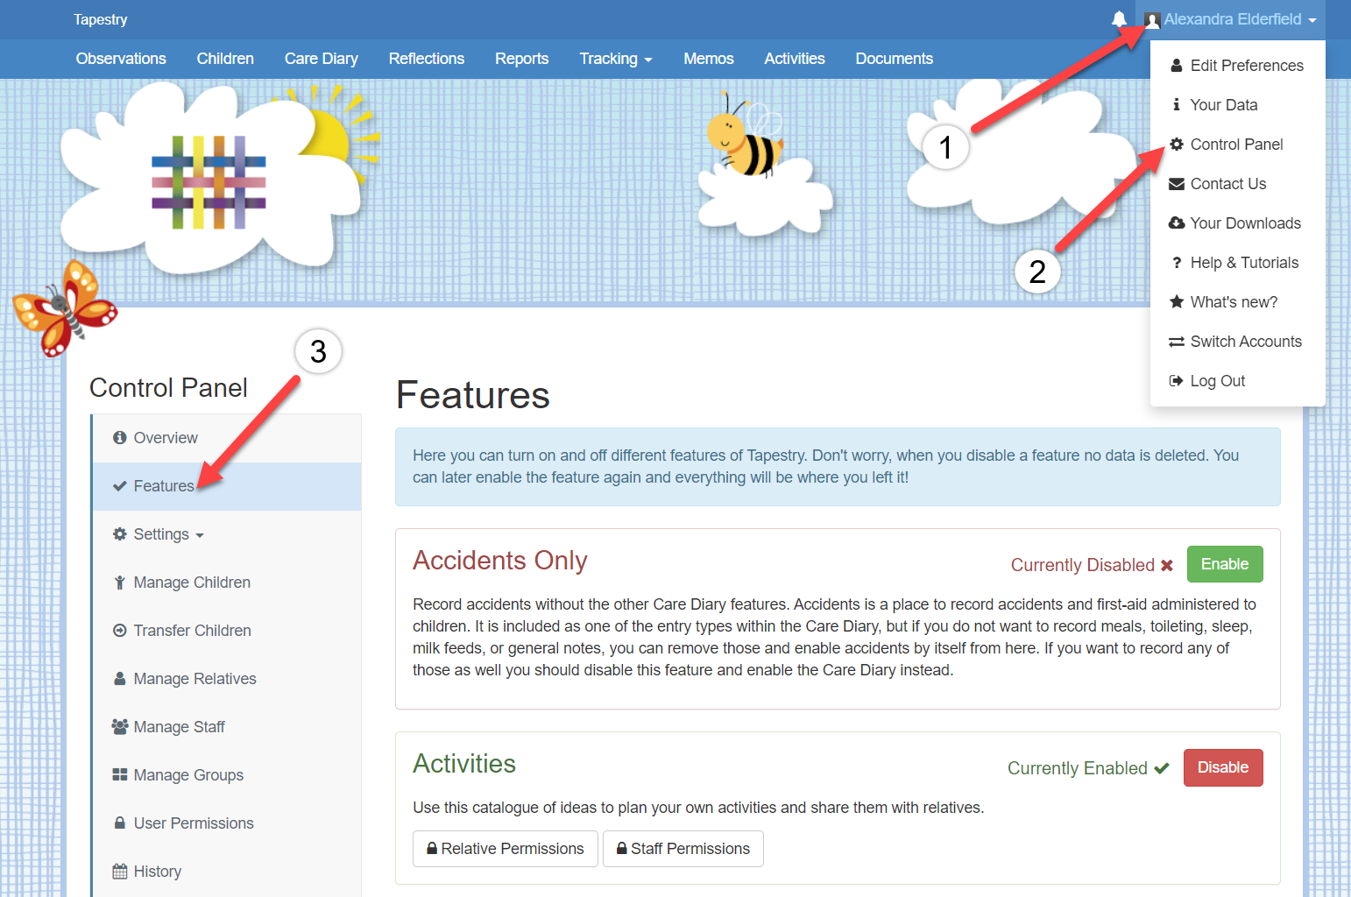Image resolution: width=1351 pixels, height=897 pixels.
Task: Click the user avatar icon beside Alexandra Elderfield
Action: [1152, 19]
